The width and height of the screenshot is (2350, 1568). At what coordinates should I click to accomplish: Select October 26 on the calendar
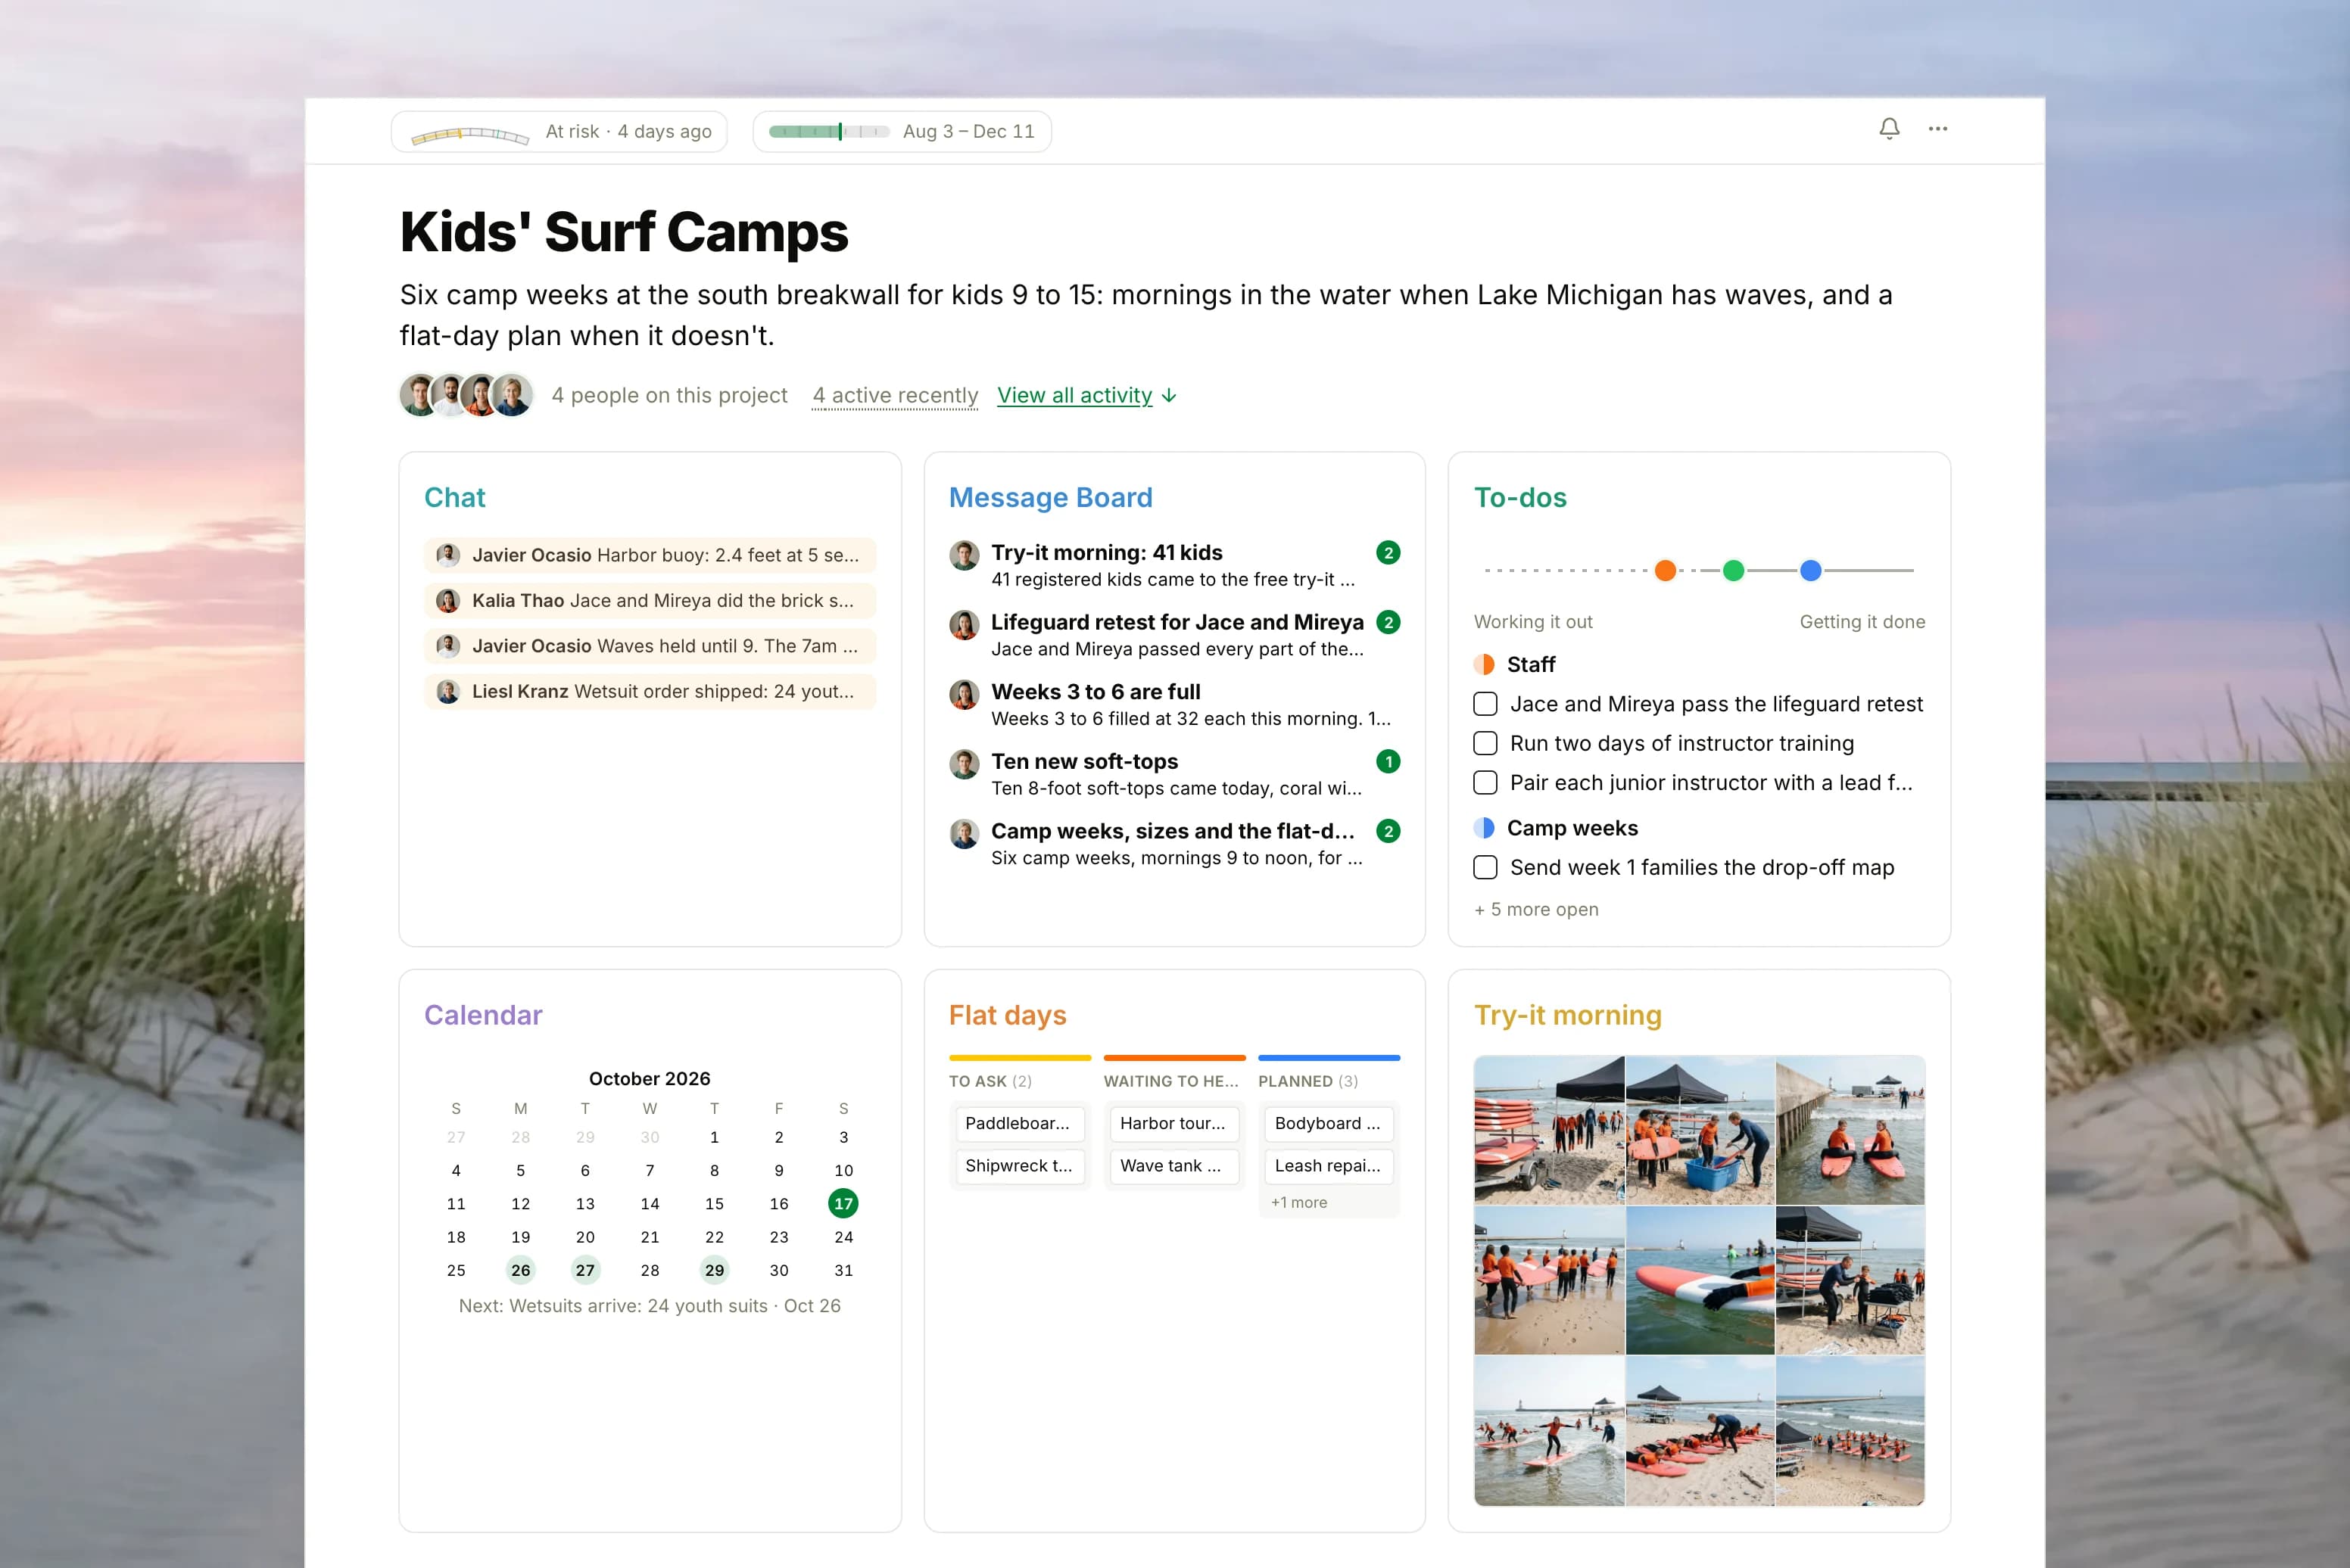(520, 1270)
